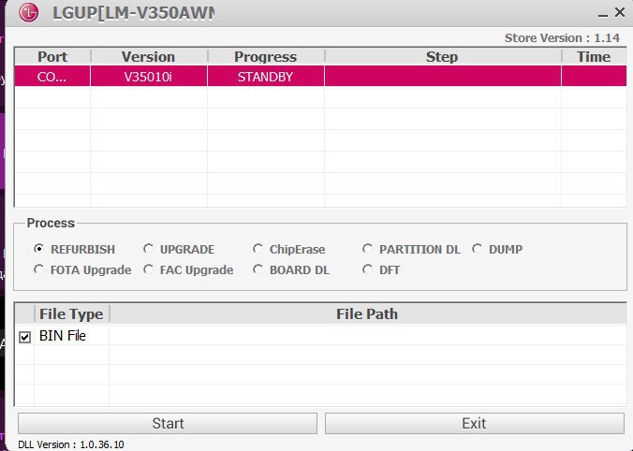Choose FAC Upgrade radio button
The width and height of the screenshot is (633, 451).
coord(148,269)
